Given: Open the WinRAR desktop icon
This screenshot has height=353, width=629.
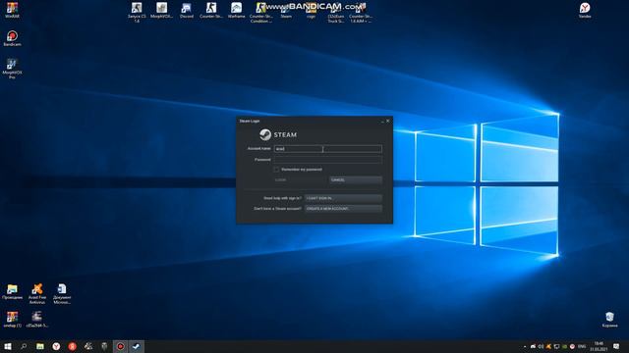Looking at the screenshot, I should point(12,11).
